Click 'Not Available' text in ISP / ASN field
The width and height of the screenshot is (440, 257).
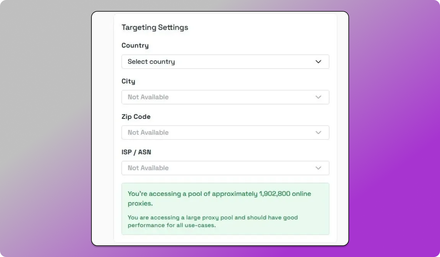coord(148,168)
